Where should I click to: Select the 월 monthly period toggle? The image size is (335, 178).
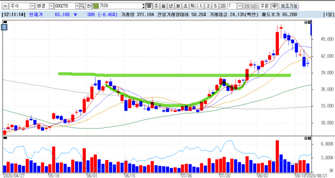[164, 6]
